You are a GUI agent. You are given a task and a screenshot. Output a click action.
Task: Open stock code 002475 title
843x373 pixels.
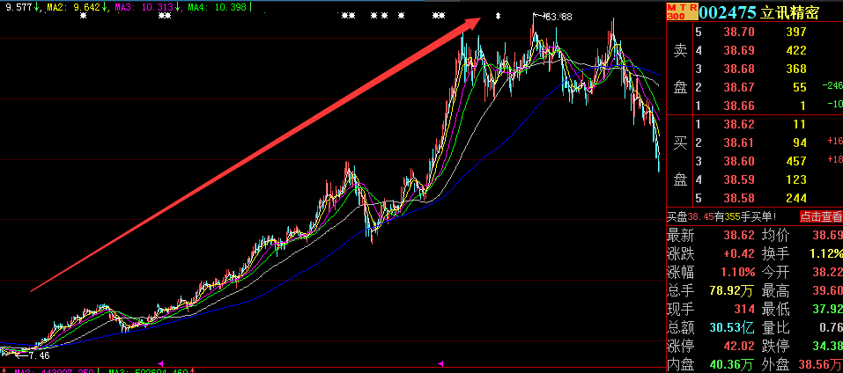click(x=728, y=12)
